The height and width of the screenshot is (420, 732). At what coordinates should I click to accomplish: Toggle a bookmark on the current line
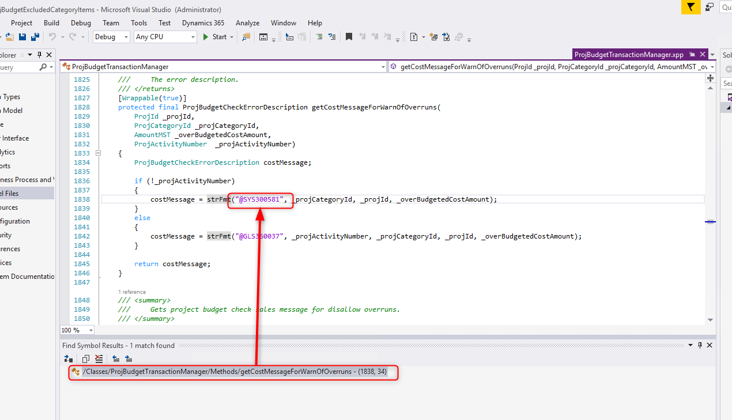coord(349,36)
